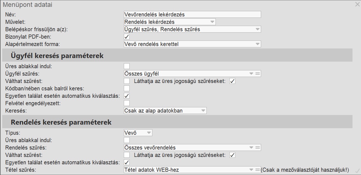The width and height of the screenshot is (361, 175).
Task: Expand the Ügyfél szűrés dropdown arrow
Action: tap(251, 73)
